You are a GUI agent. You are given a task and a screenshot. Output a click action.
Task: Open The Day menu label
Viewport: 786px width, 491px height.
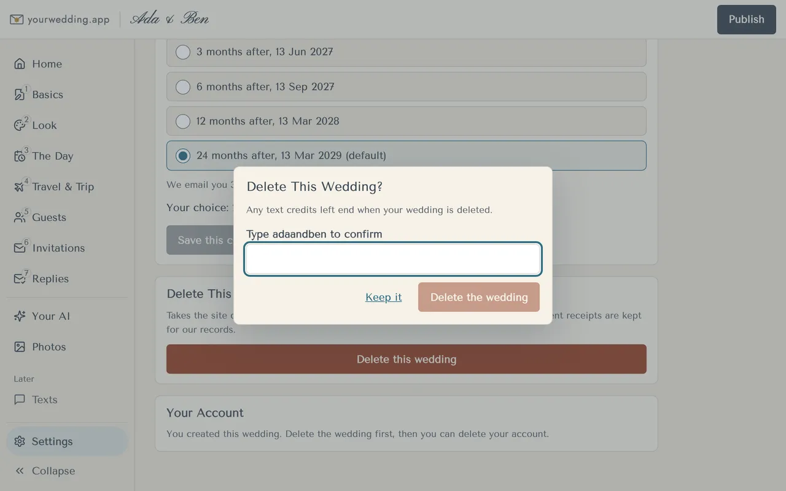[x=53, y=156]
